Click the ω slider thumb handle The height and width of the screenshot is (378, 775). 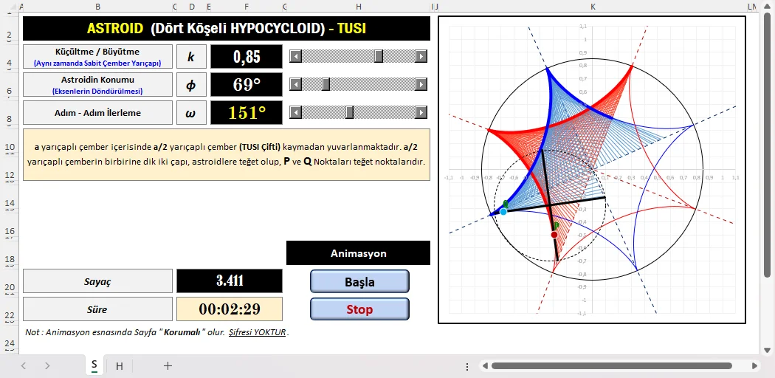[349, 113]
